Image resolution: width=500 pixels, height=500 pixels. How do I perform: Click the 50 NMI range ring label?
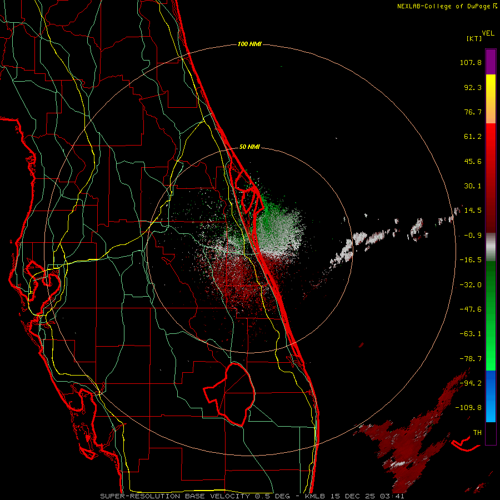tap(249, 147)
